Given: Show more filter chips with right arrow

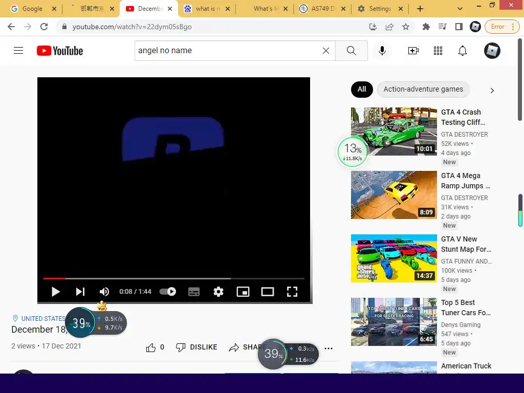Looking at the screenshot, I should pos(492,91).
